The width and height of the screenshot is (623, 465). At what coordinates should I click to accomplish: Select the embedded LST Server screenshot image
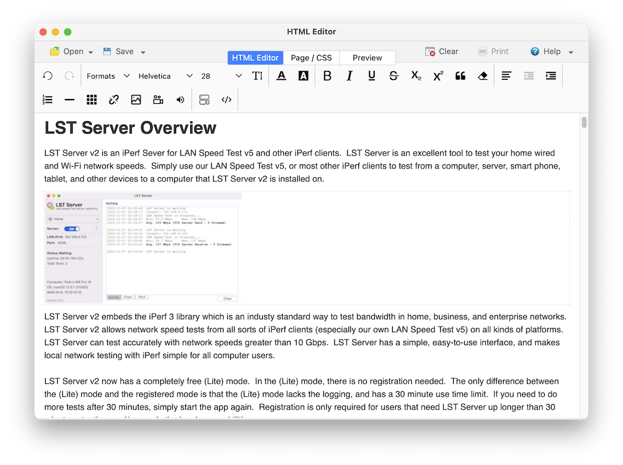click(x=143, y=248)
